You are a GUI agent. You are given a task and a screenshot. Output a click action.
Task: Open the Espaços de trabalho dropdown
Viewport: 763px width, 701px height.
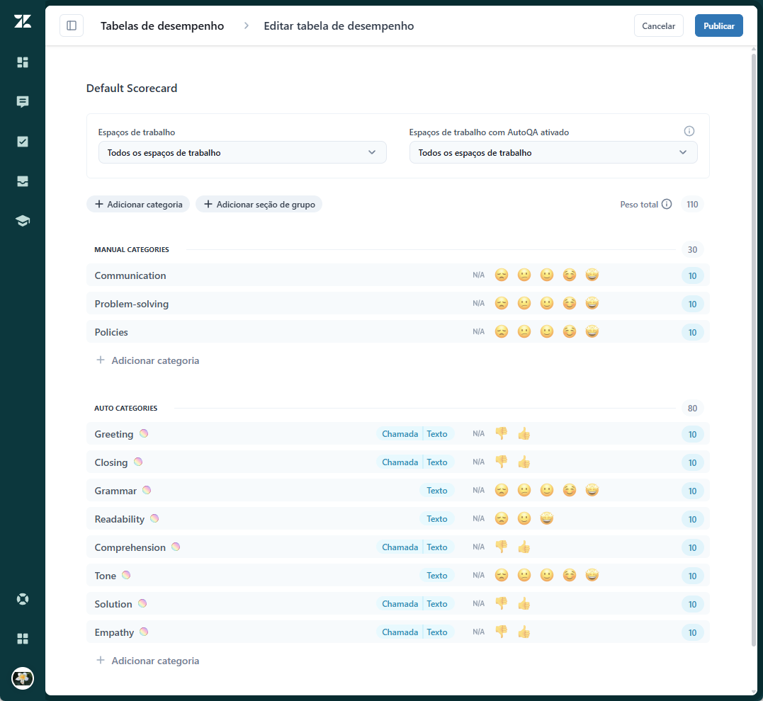coord(242,152)
